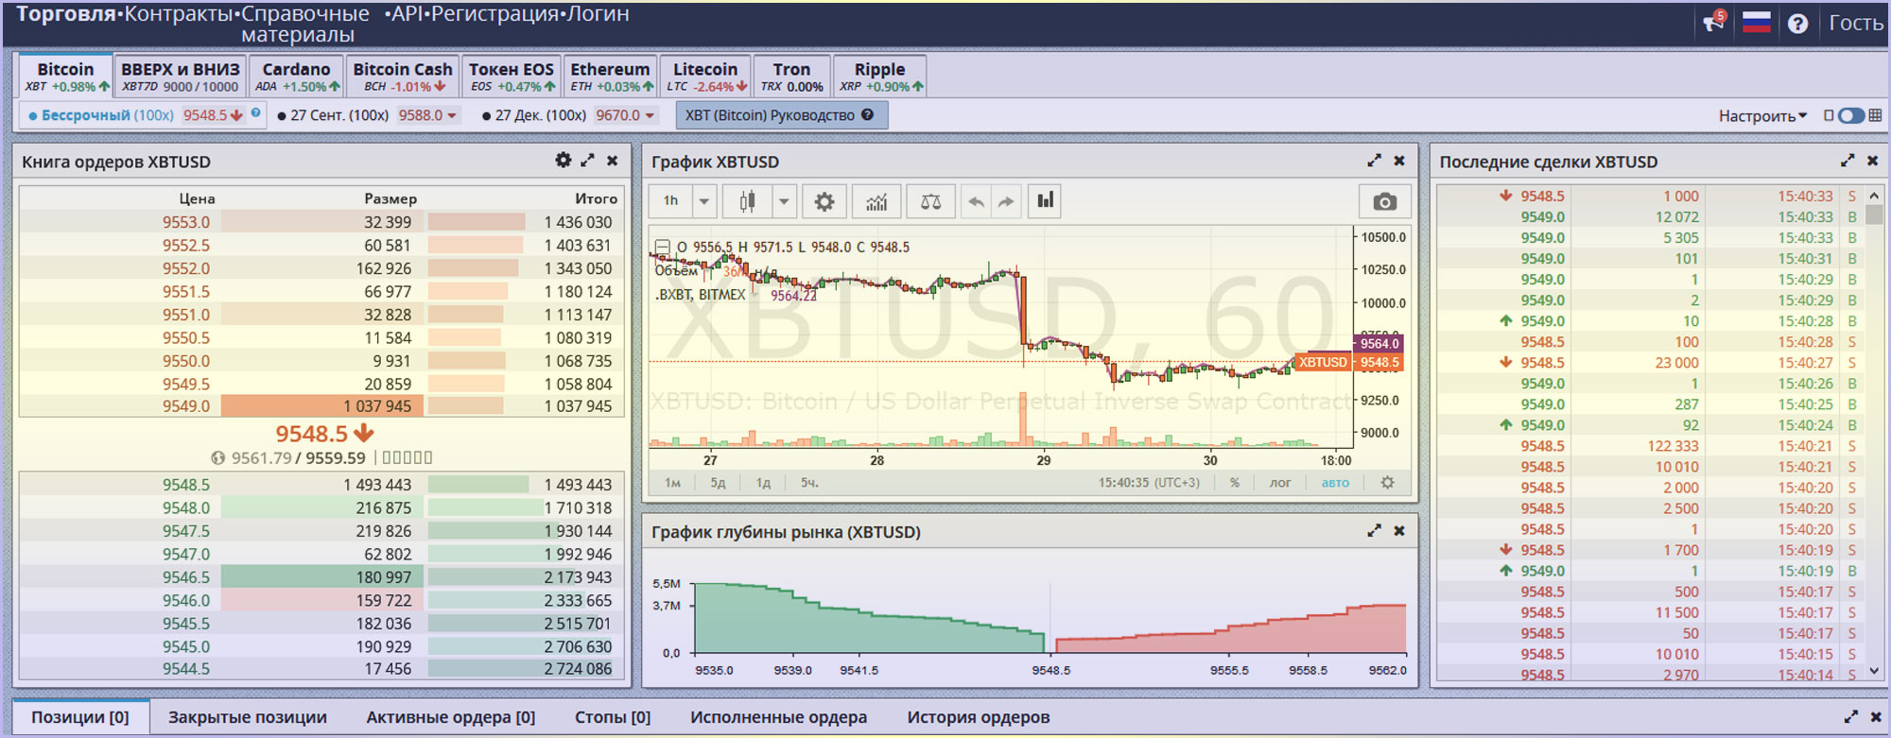The height and width of the screenshot is (738, 1891).
Task: Toggle the авто scale option
Action: click(1335, 483)
